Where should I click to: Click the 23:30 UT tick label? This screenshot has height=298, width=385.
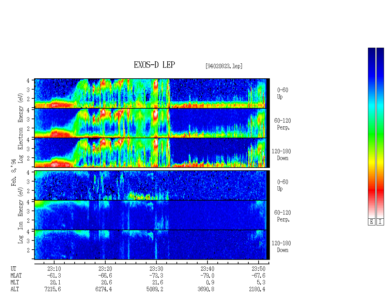coord(156,269)
